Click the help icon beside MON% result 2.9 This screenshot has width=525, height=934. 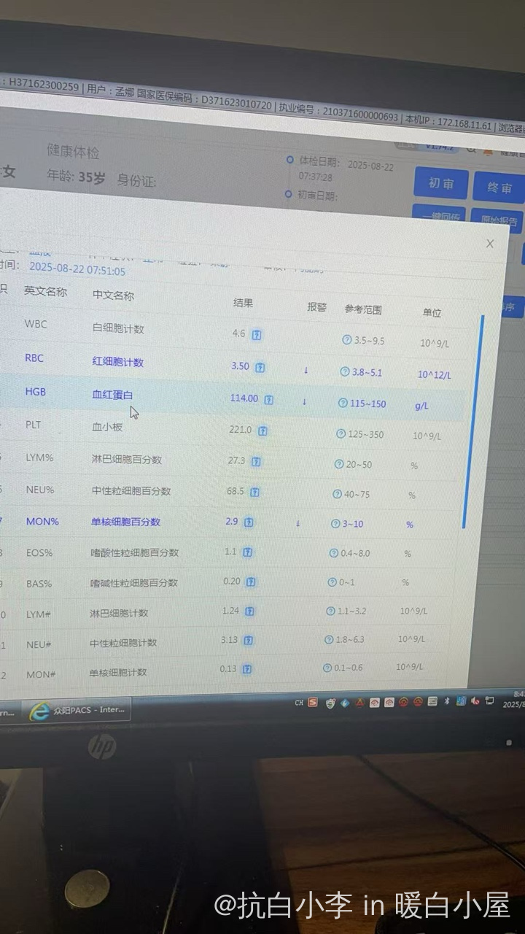tap(249, 522)
